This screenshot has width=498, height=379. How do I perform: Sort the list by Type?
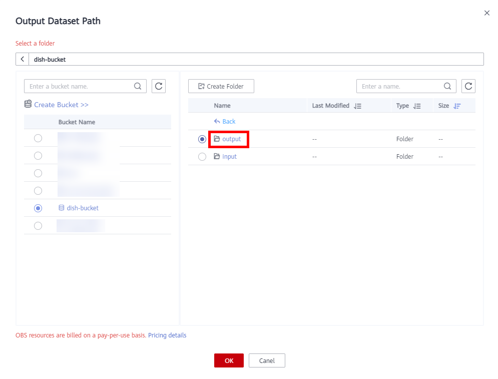click(x=417, y=106)
